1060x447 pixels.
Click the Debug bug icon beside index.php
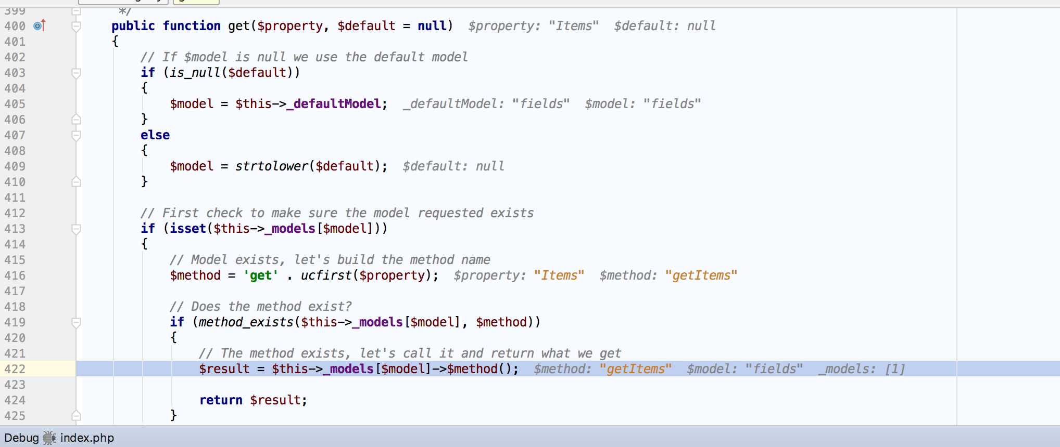coord(49,438)
